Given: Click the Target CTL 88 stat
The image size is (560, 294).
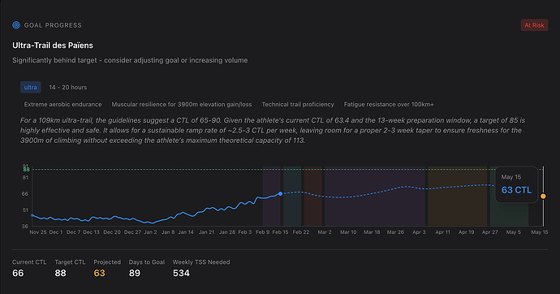Looking at the screenshot, I should point(70,268).
